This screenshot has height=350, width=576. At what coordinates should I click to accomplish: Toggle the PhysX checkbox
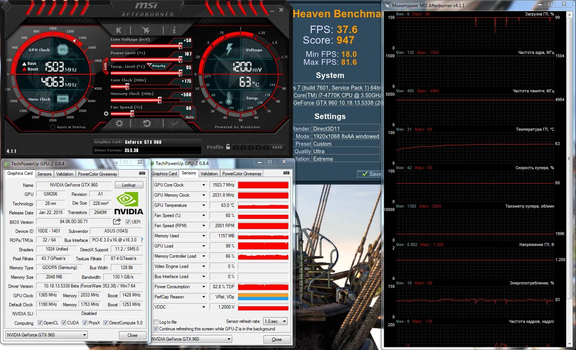click(85, 323)
